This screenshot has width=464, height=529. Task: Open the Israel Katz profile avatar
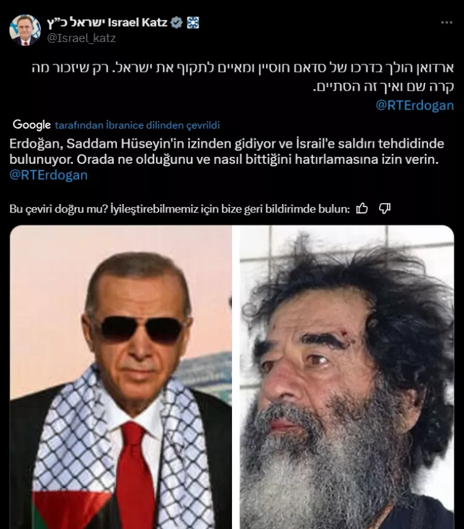point(25,30)
